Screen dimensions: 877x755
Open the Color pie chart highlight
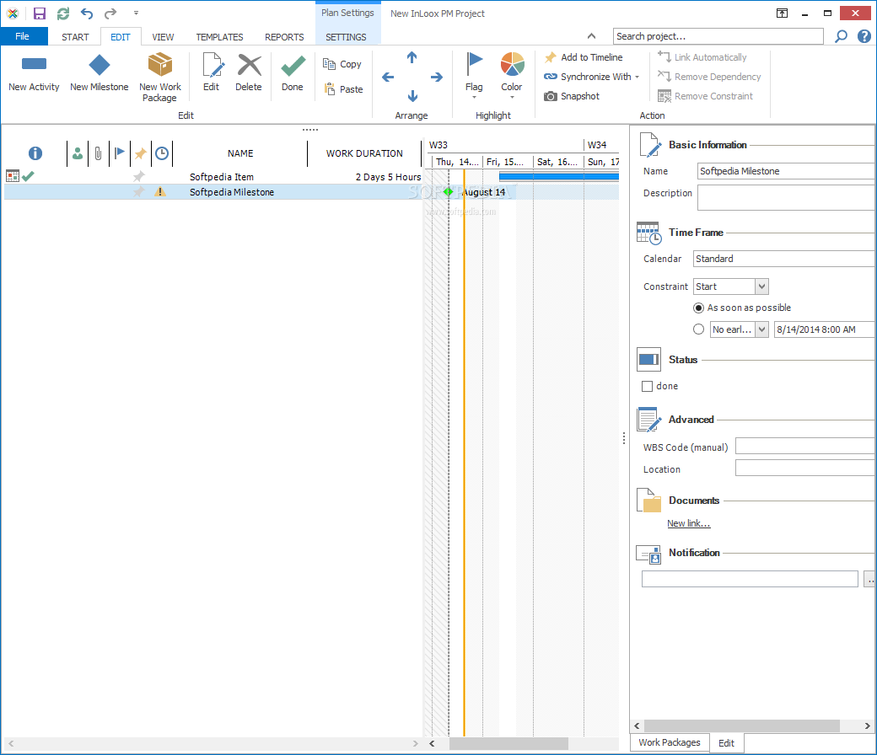[x=513, y=64]
